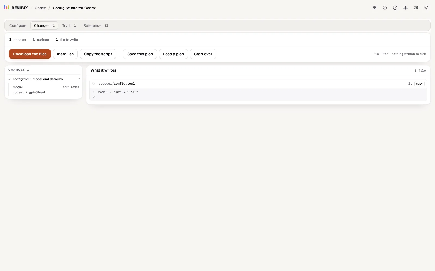
Task: Open the history clock icon
Action: (x=385, y=8)
